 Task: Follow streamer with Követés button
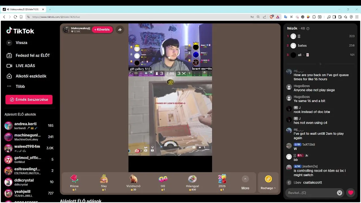click(x=102, y=30)
